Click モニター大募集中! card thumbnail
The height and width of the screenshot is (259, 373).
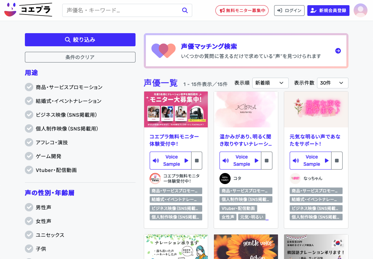(x=176, y=109)
